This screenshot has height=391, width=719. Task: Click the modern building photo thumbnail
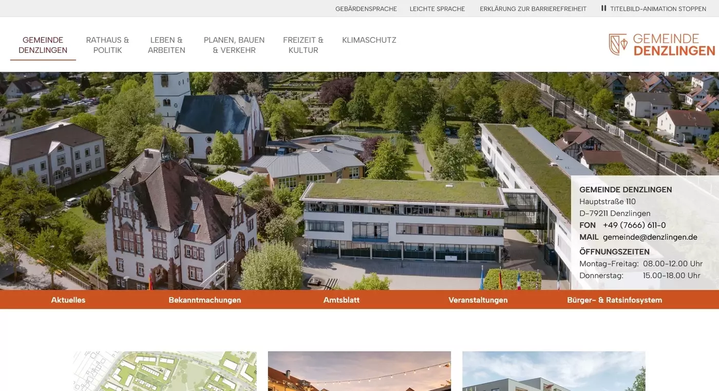553,371
